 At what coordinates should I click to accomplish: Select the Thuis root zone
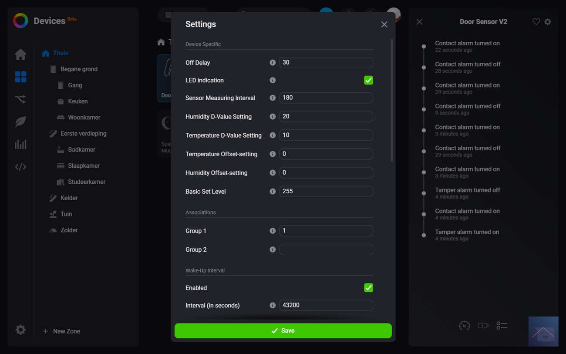point(61,53)
